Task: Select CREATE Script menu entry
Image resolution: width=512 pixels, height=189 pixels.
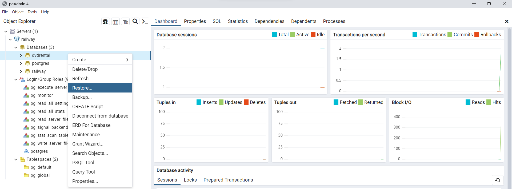Action: point(100,107)
